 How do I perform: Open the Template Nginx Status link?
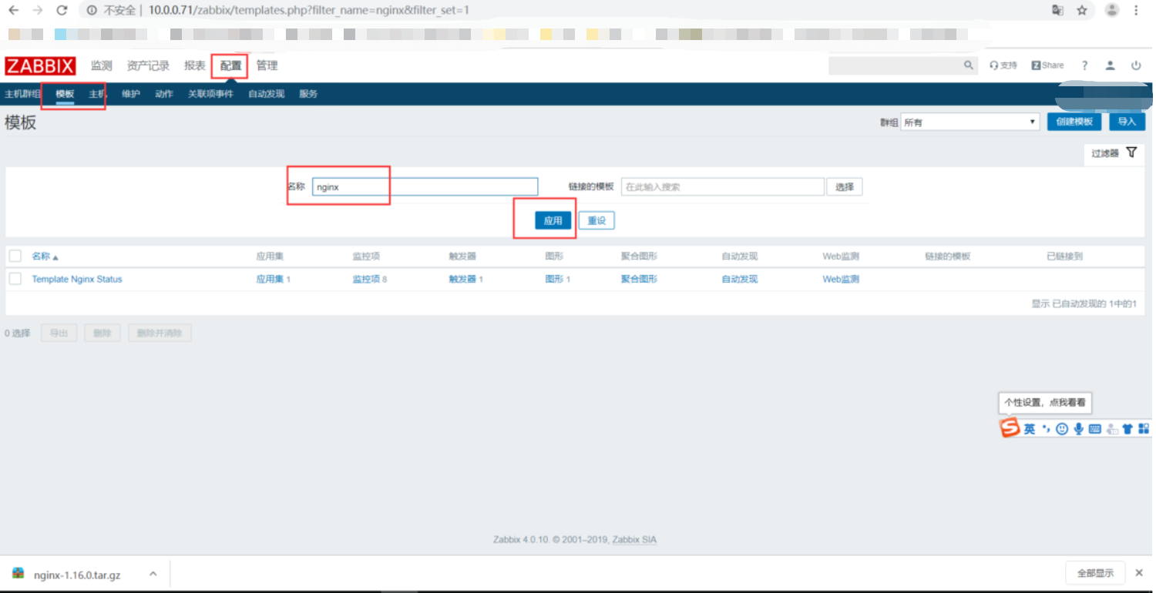77,279
